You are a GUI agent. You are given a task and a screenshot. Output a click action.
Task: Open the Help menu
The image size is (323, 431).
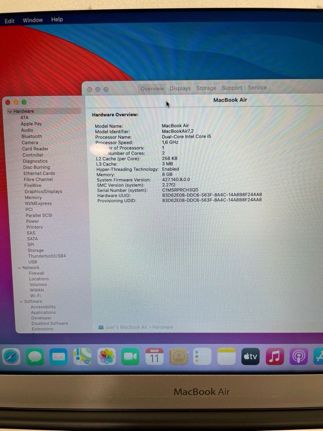tap(57, 19)
